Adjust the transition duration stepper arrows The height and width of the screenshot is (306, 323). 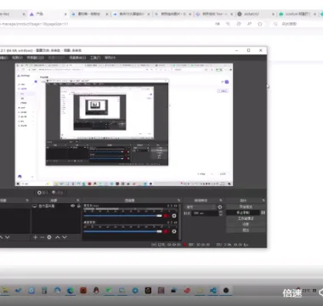(221, 213)
